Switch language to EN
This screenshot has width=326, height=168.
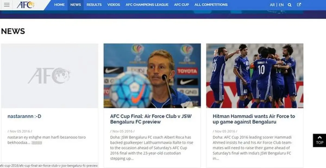[x=281, y=5]
